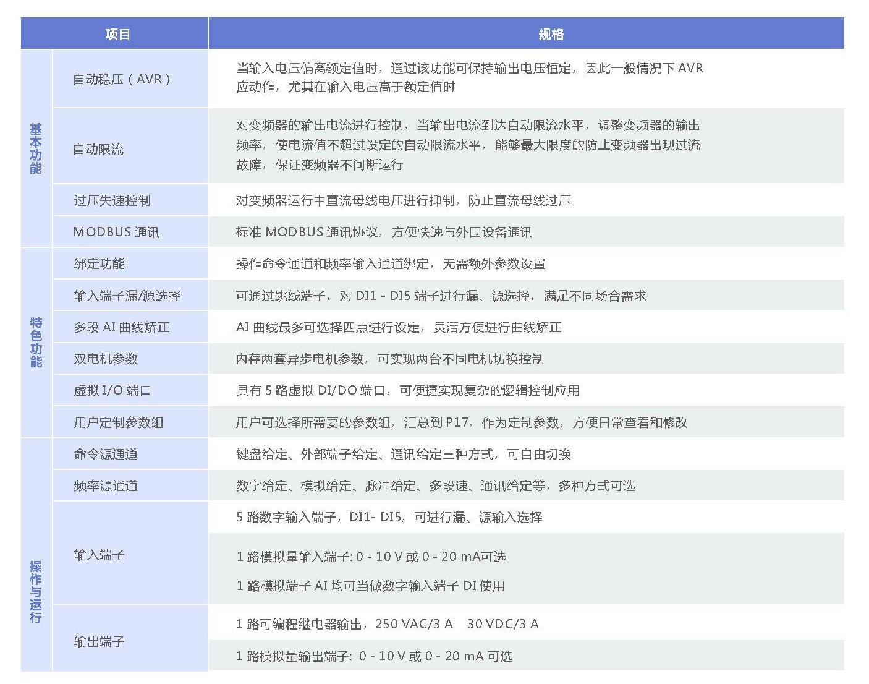869x684 pixels.
Task: Select the 多段 AI 曲线矫正 label
Action: tap(122, 327)
